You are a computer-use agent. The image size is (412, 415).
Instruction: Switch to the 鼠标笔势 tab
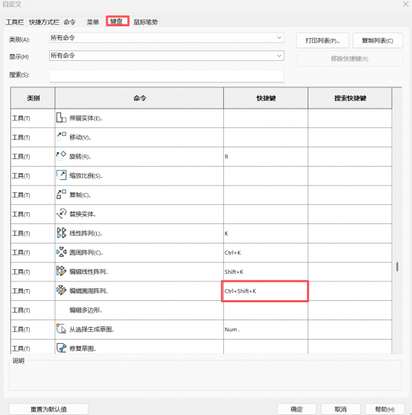146,22
